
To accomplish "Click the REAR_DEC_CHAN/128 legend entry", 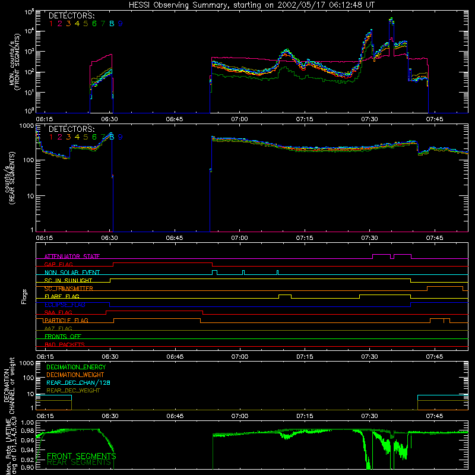I will pyautogui.click(x=78, y=382).
